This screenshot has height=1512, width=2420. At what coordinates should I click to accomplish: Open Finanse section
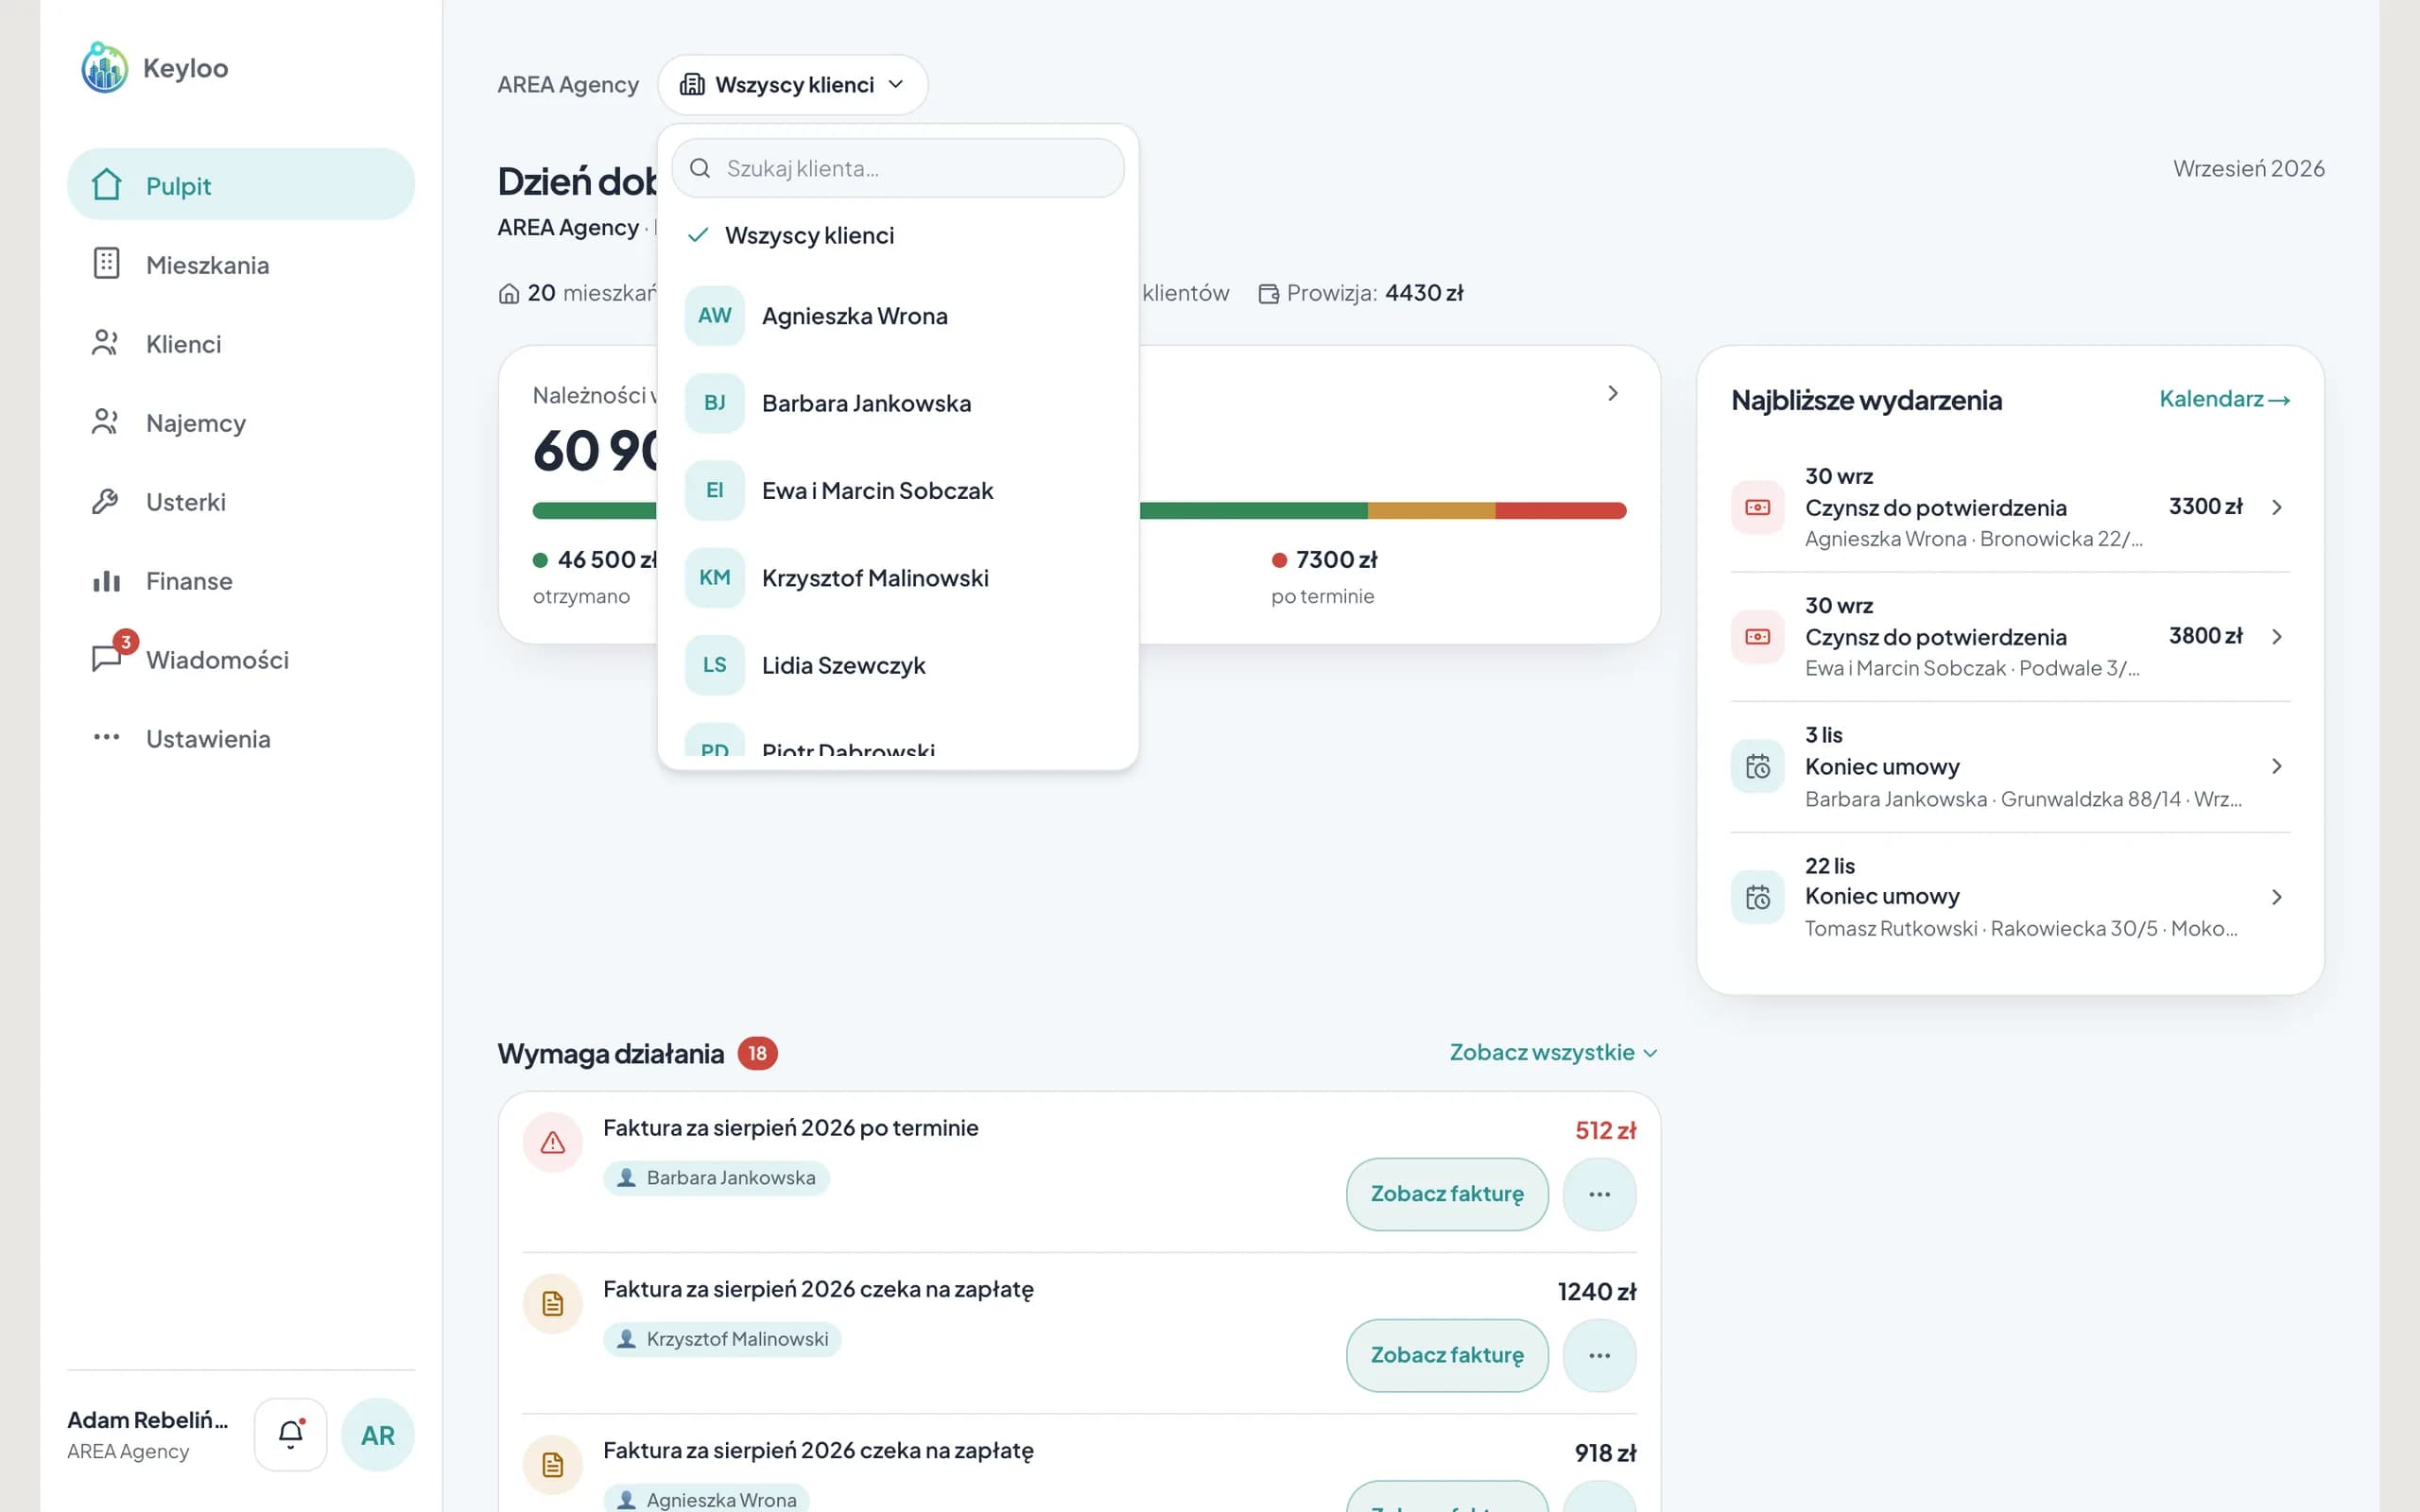[241, 580]
